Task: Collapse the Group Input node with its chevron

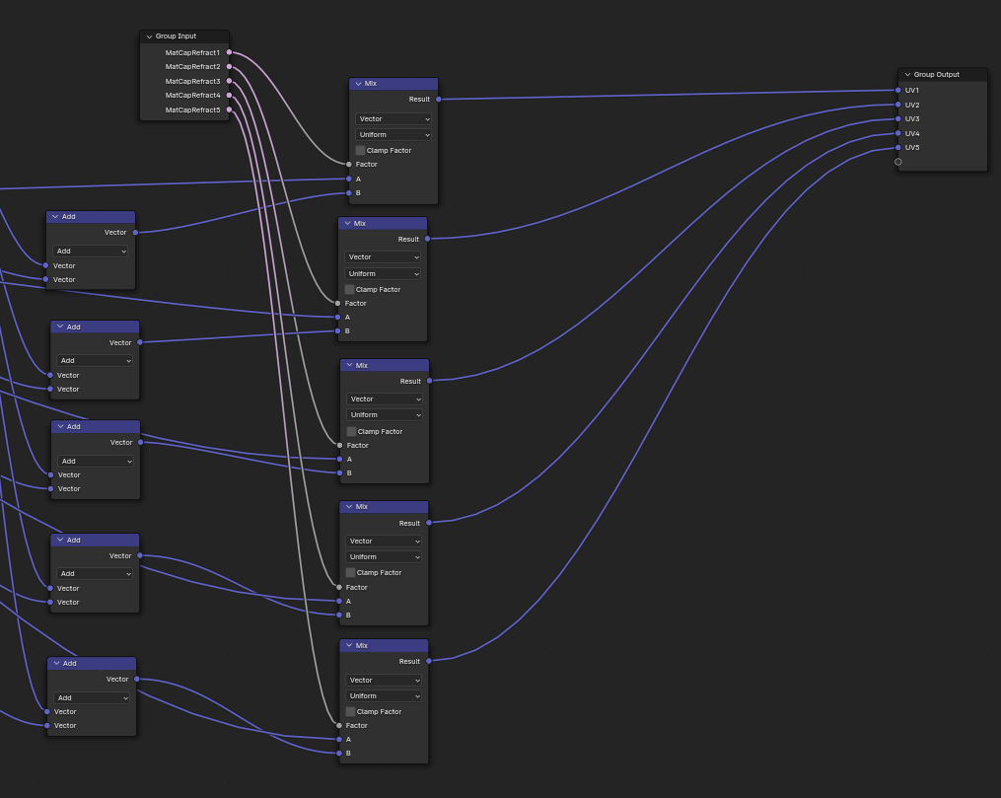Action: pyautogui.click(x=149, y=36)
